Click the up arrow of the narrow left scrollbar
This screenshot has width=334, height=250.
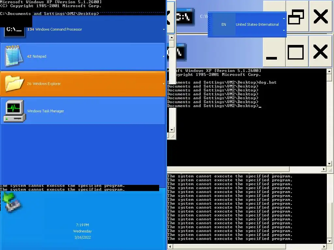point(172,38)
